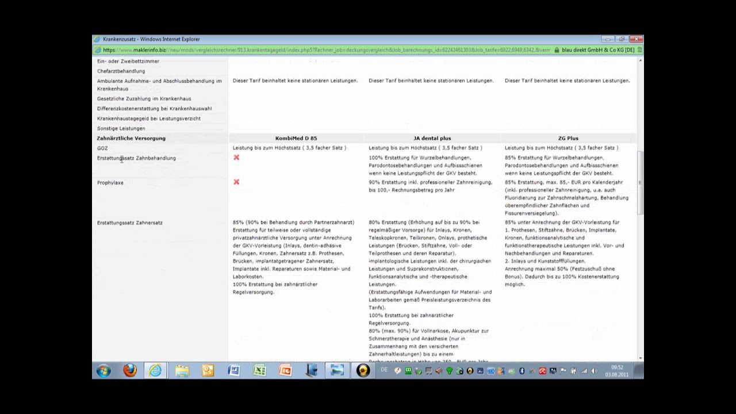The width and height of the screenshot is (736, 414).
Task: Open the clock showing 09:52
Action: click(x=616, y=371)
